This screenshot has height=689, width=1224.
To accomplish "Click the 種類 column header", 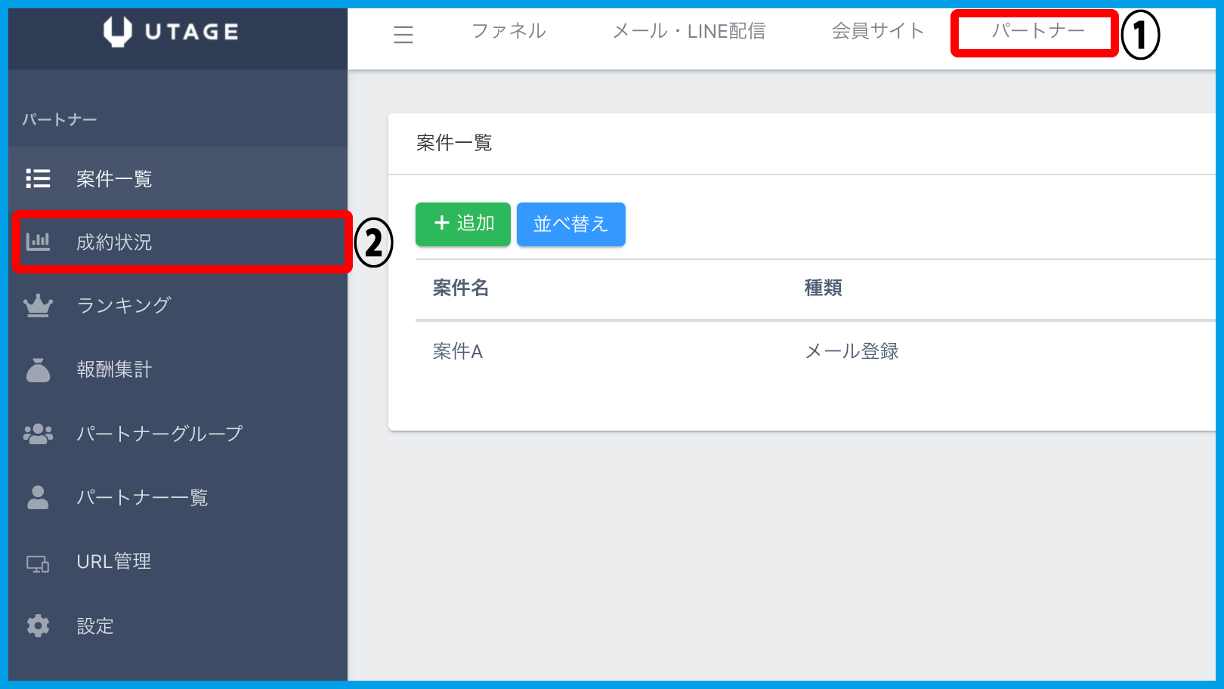I will tap(823, 288).
